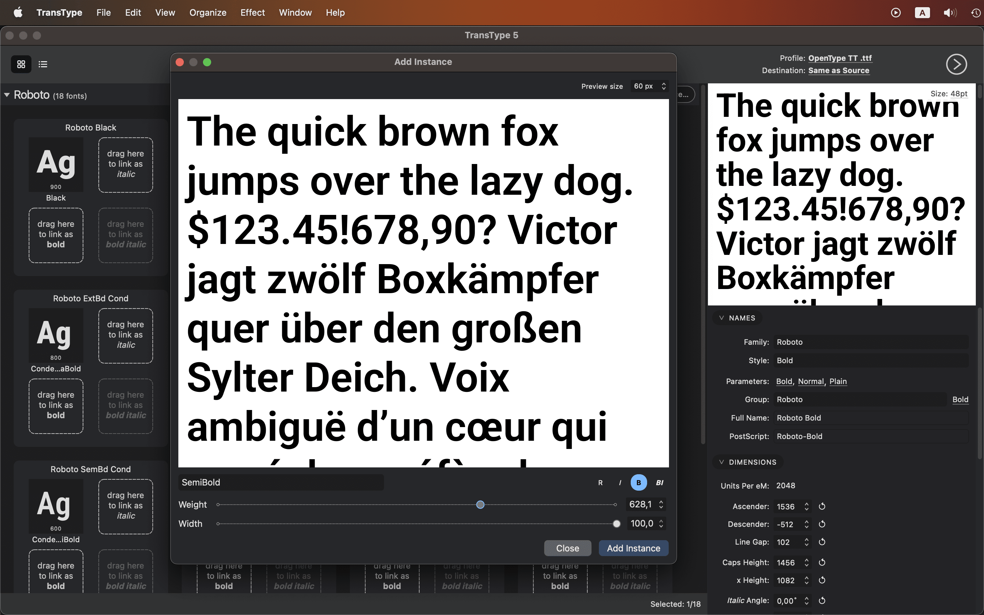Click the convert arrow circle button
This screenshot has width=984, height=615.
[x=956, y=64]
